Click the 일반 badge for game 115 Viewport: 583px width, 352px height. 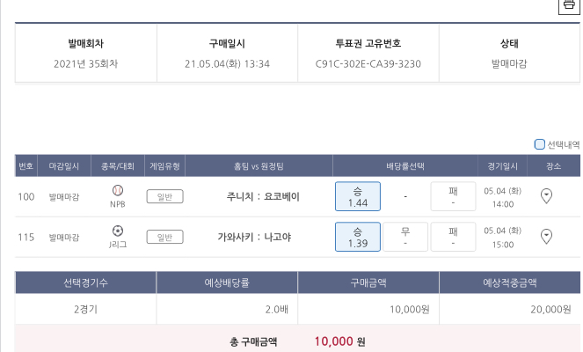click(x=164, y=236)
